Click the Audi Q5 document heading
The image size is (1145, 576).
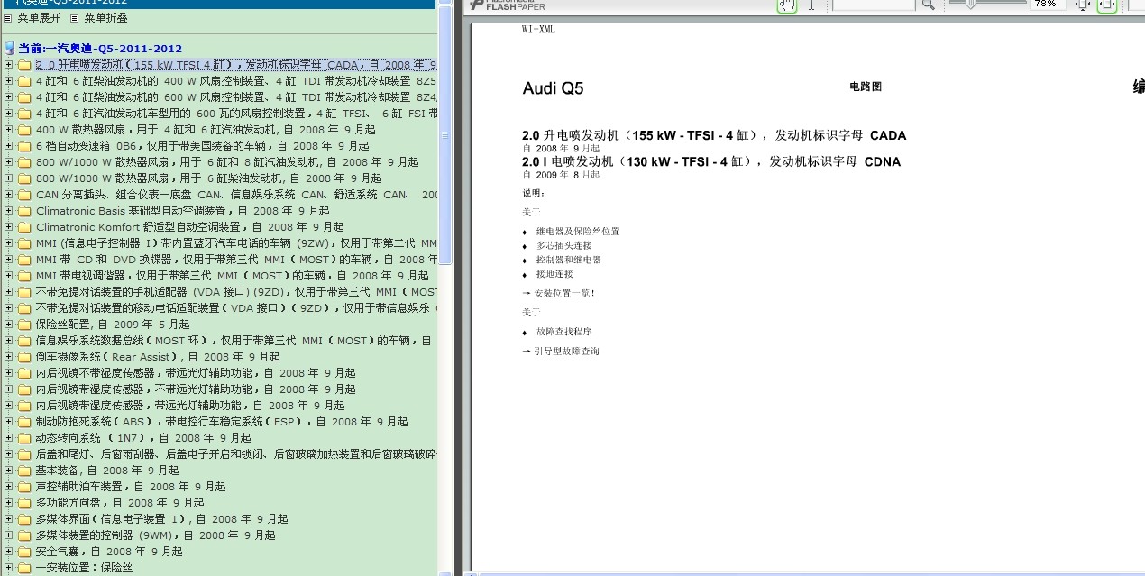[x=553, y=88]
